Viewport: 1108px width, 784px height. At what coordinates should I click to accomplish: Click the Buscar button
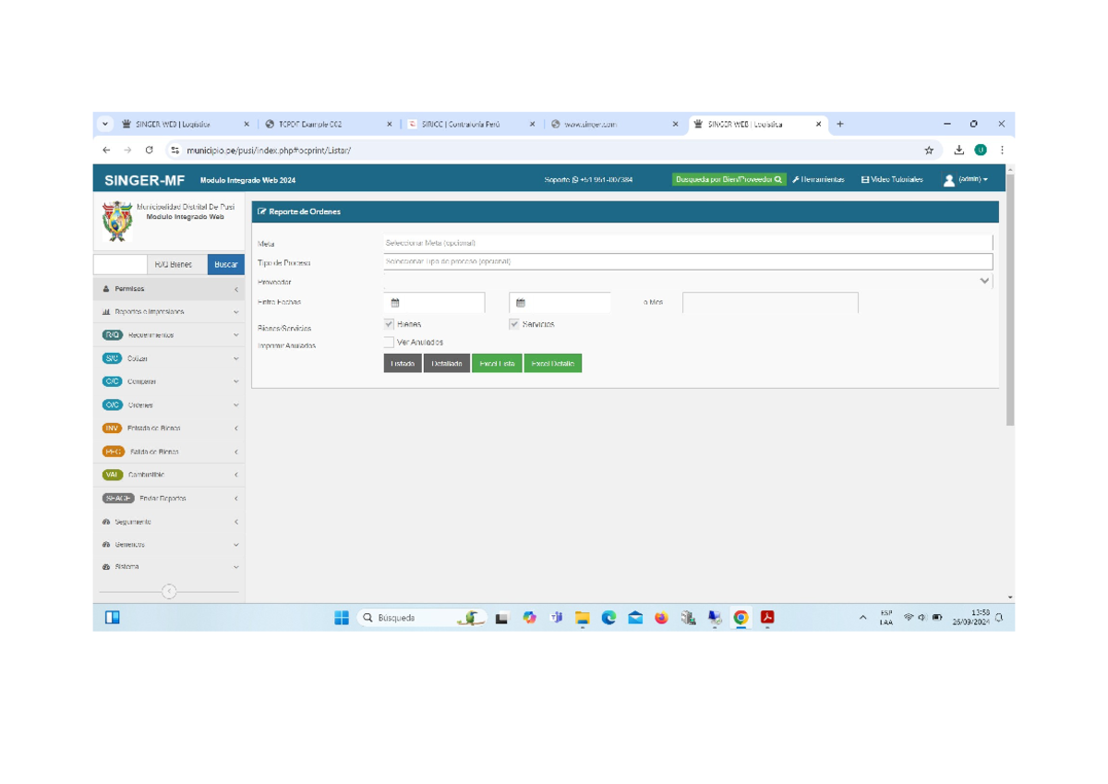point(226,264)
